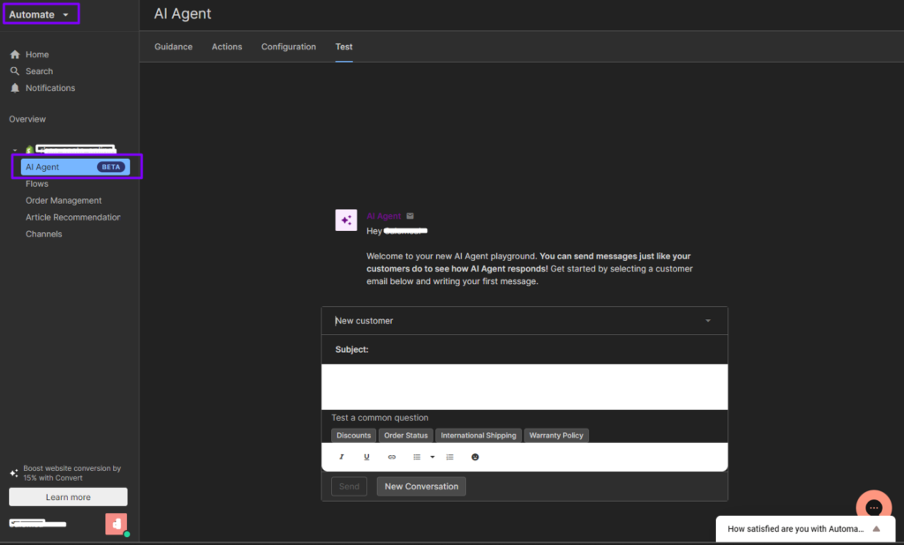Open Order Management
904x545 pixels.
point(64,200)
